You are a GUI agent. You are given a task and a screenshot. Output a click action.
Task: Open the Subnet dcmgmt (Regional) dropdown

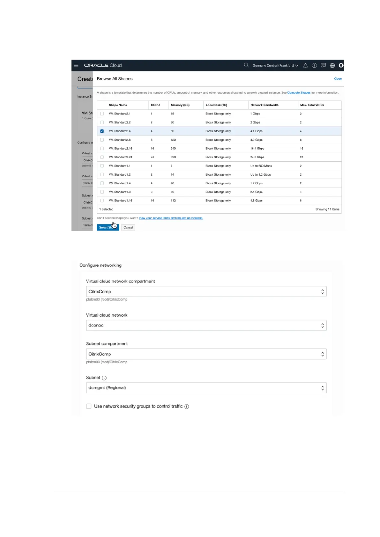(206, 388)
